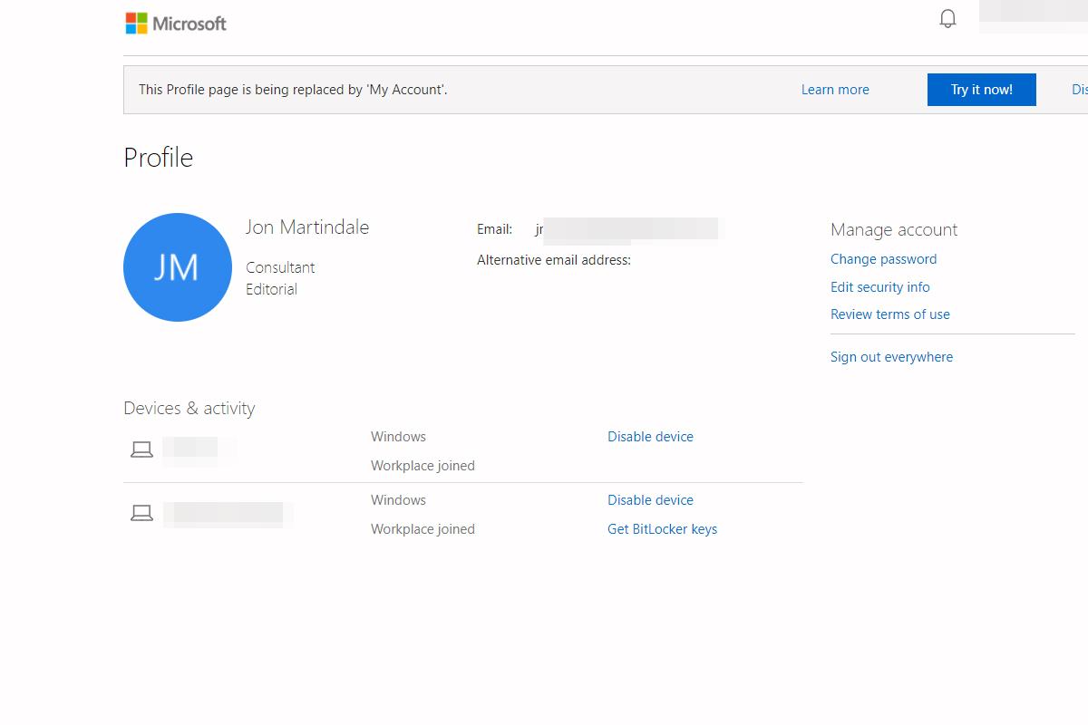
Task: Open Change password link
Action: click(x=883, y=259)
